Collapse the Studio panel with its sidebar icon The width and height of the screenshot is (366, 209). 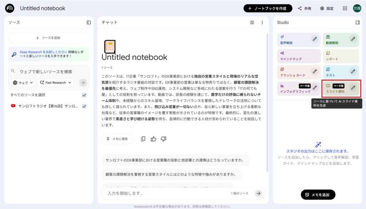[357, 22]
